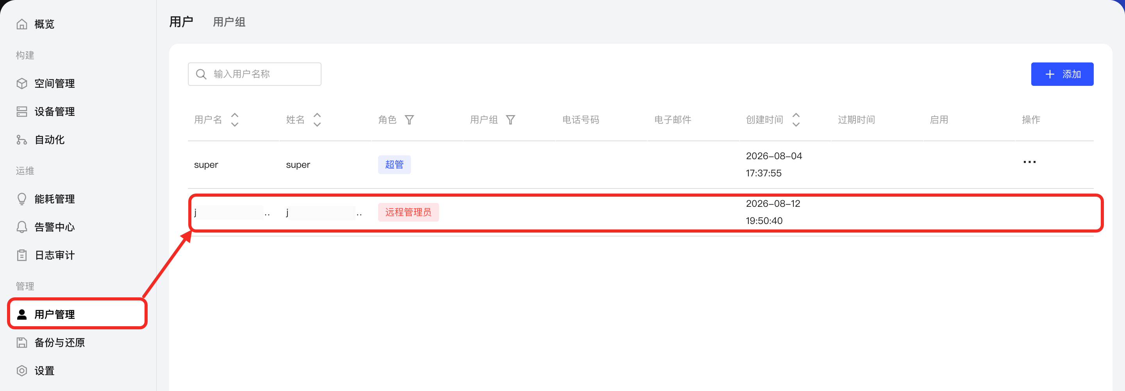Click the 用户管理 person icon
The image size is (1125, 391).
pos(22,314)
